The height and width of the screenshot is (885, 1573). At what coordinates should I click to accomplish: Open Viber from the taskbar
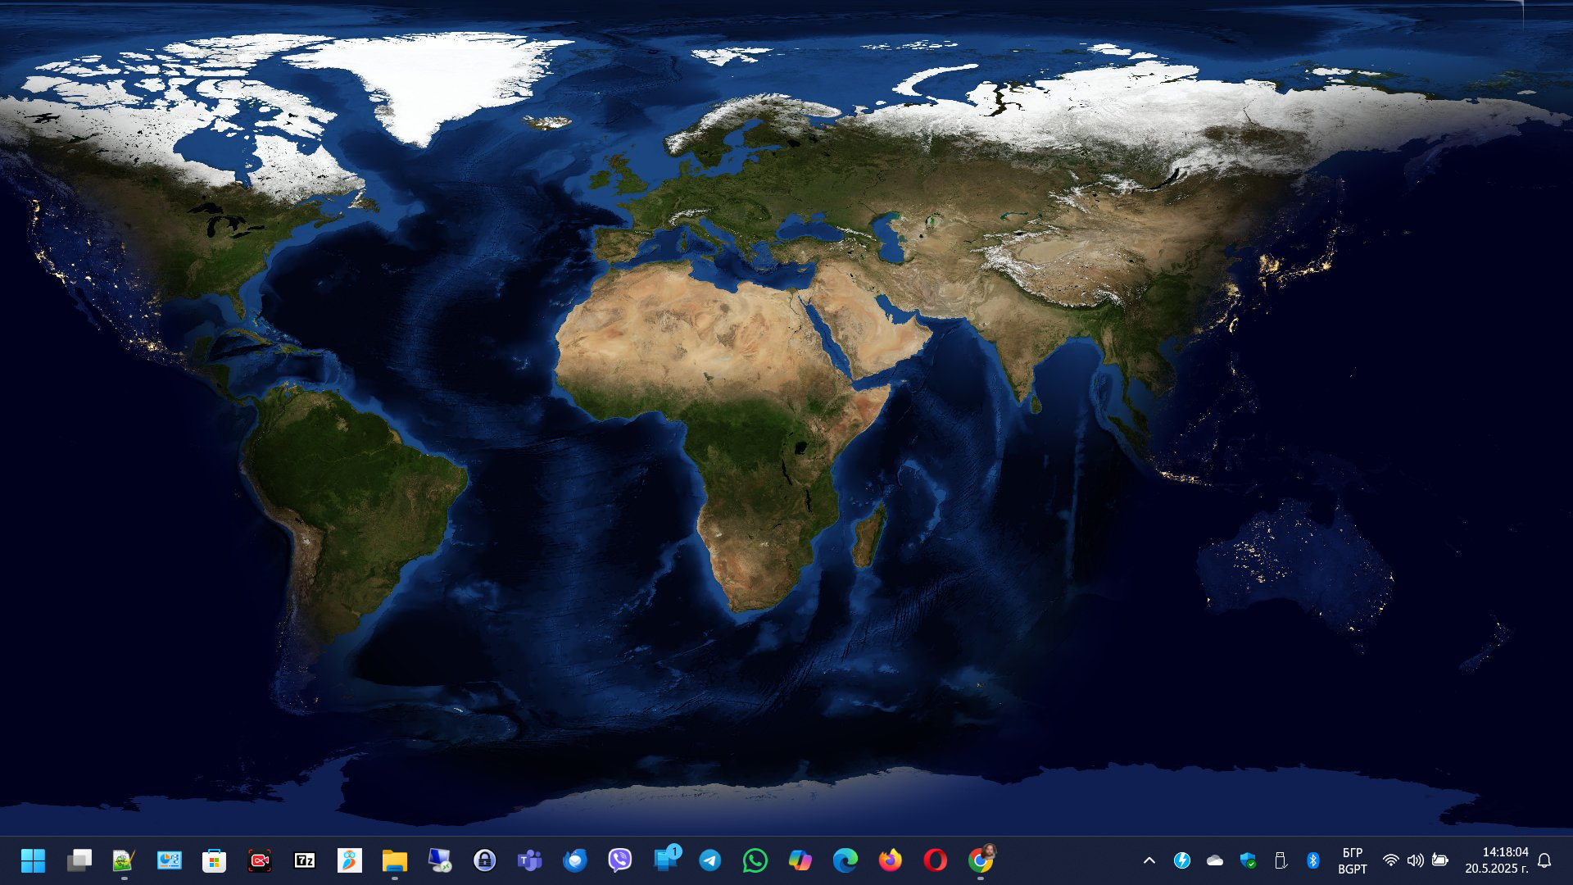click(x=619, y=860)
